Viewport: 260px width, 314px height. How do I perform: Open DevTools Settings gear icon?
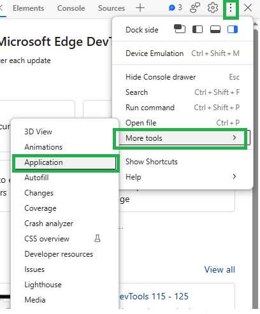point(213,8)
